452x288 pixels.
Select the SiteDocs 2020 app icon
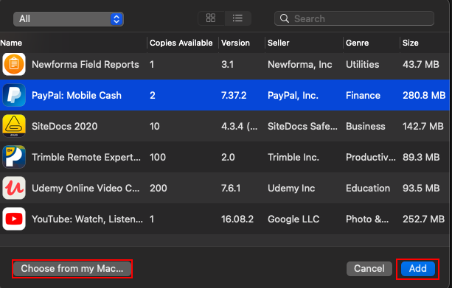tap(14, 126)
